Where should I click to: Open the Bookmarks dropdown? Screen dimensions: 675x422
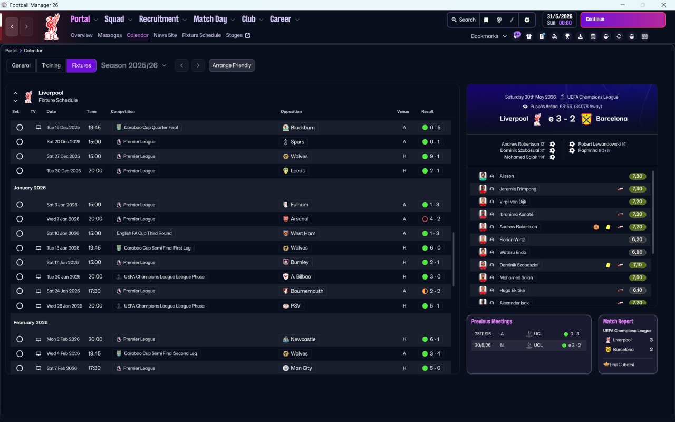489,36
